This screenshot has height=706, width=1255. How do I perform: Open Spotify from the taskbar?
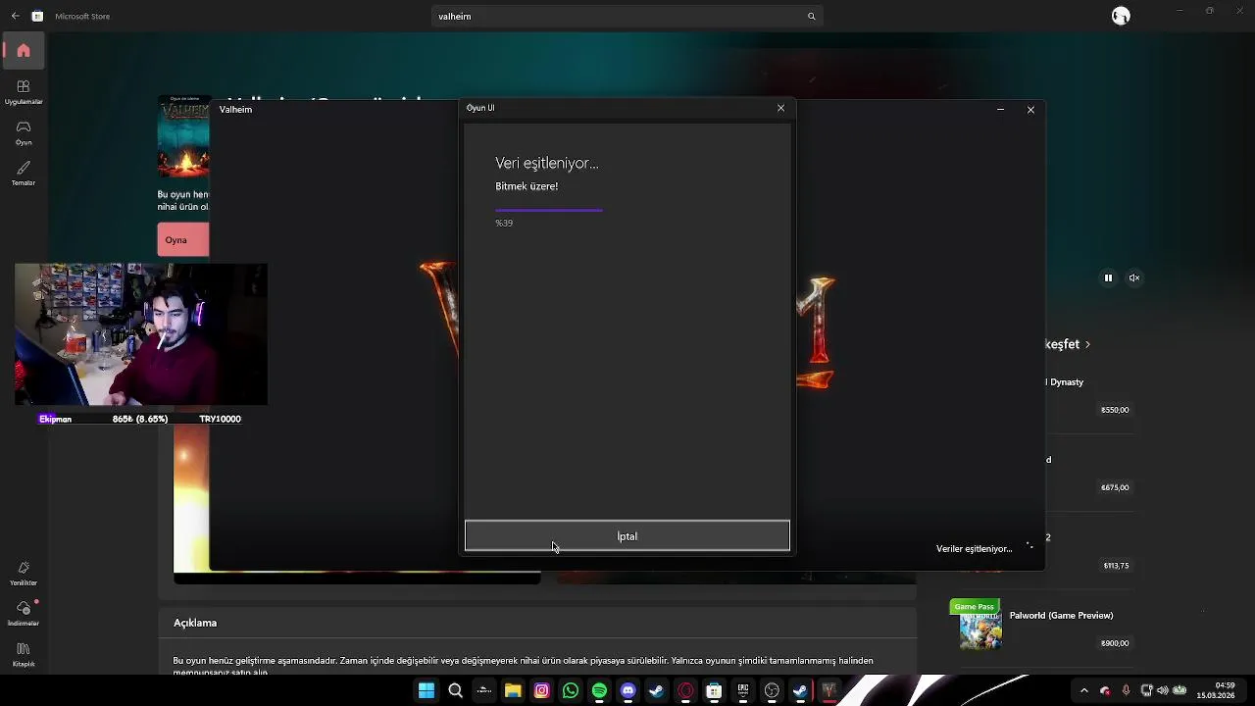pyautogui.click(x=599, y=691)
